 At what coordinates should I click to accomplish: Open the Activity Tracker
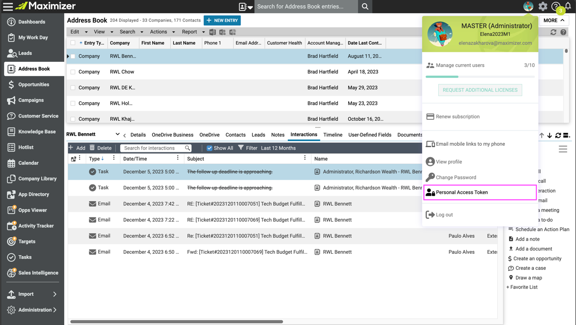coord(32,226)
